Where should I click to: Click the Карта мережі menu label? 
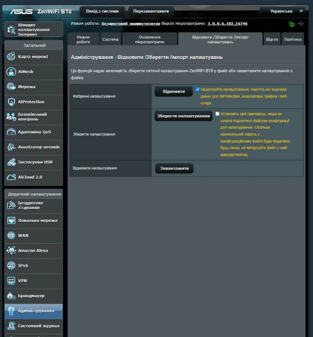(x=33, y=57)
